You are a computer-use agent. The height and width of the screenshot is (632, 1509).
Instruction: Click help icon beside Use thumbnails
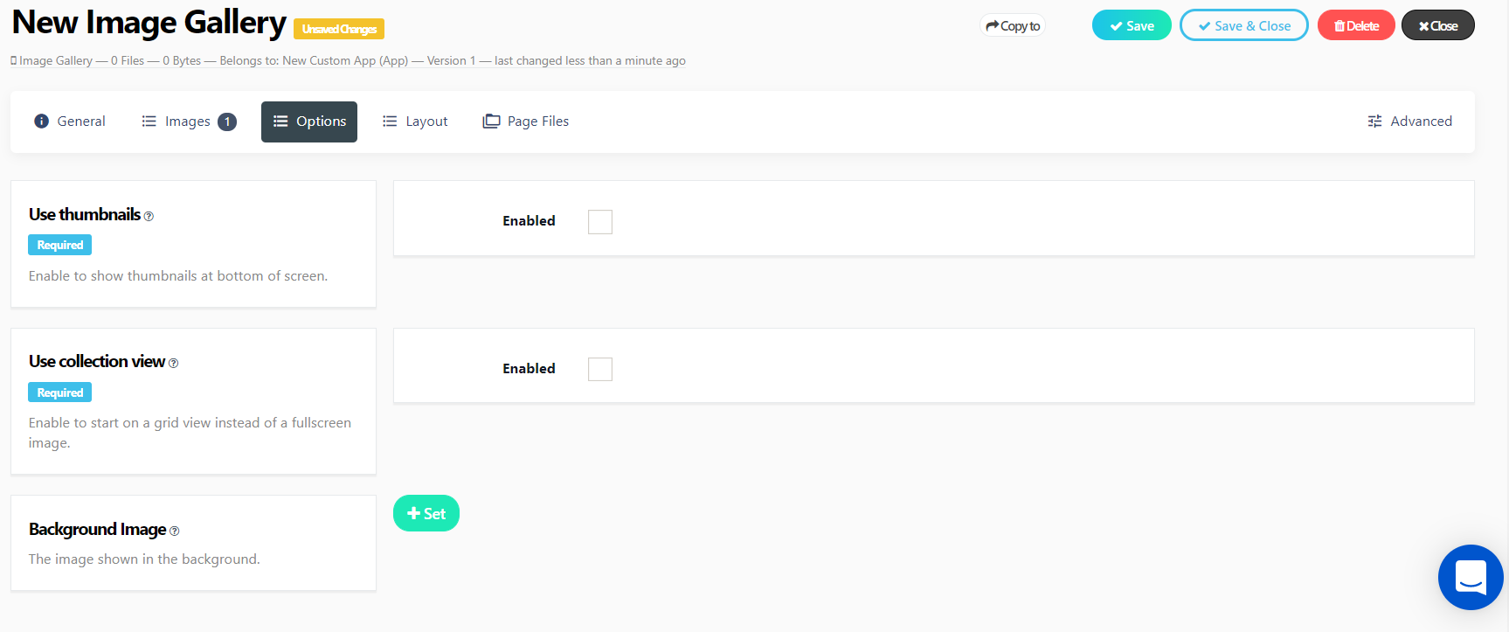(x=149, y=217)
